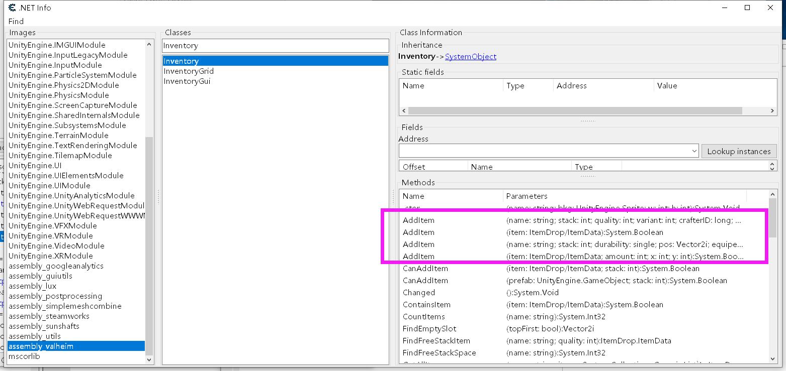The width and height of the screenshot is (786, 371).
Task: Select mscorlib in Images list
Action: click(x=24, y=356)
